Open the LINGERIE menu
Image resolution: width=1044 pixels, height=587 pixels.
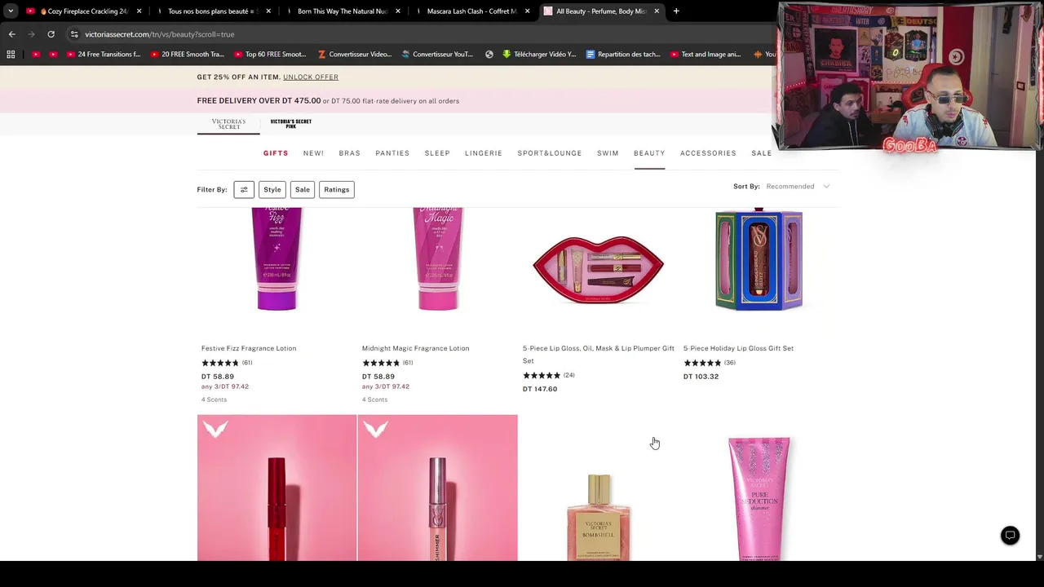click(484, 153)
